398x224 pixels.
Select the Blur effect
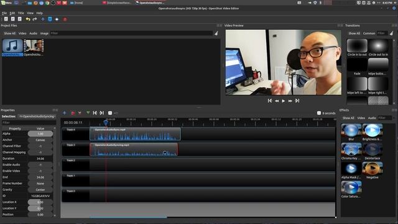pyautogui.click(x=351, y=133)
